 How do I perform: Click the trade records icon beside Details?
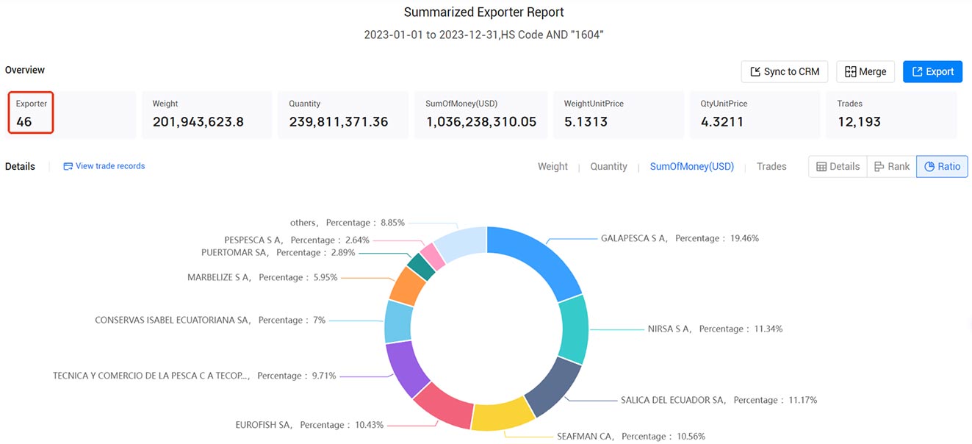[x=68, y=166]
